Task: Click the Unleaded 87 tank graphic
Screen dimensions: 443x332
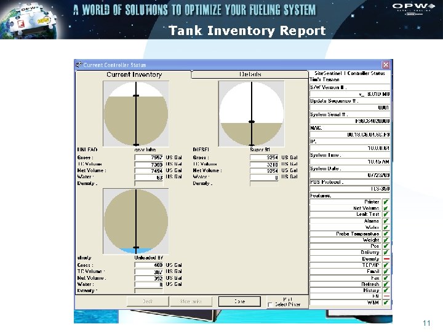Action: [x=136, y=221]
